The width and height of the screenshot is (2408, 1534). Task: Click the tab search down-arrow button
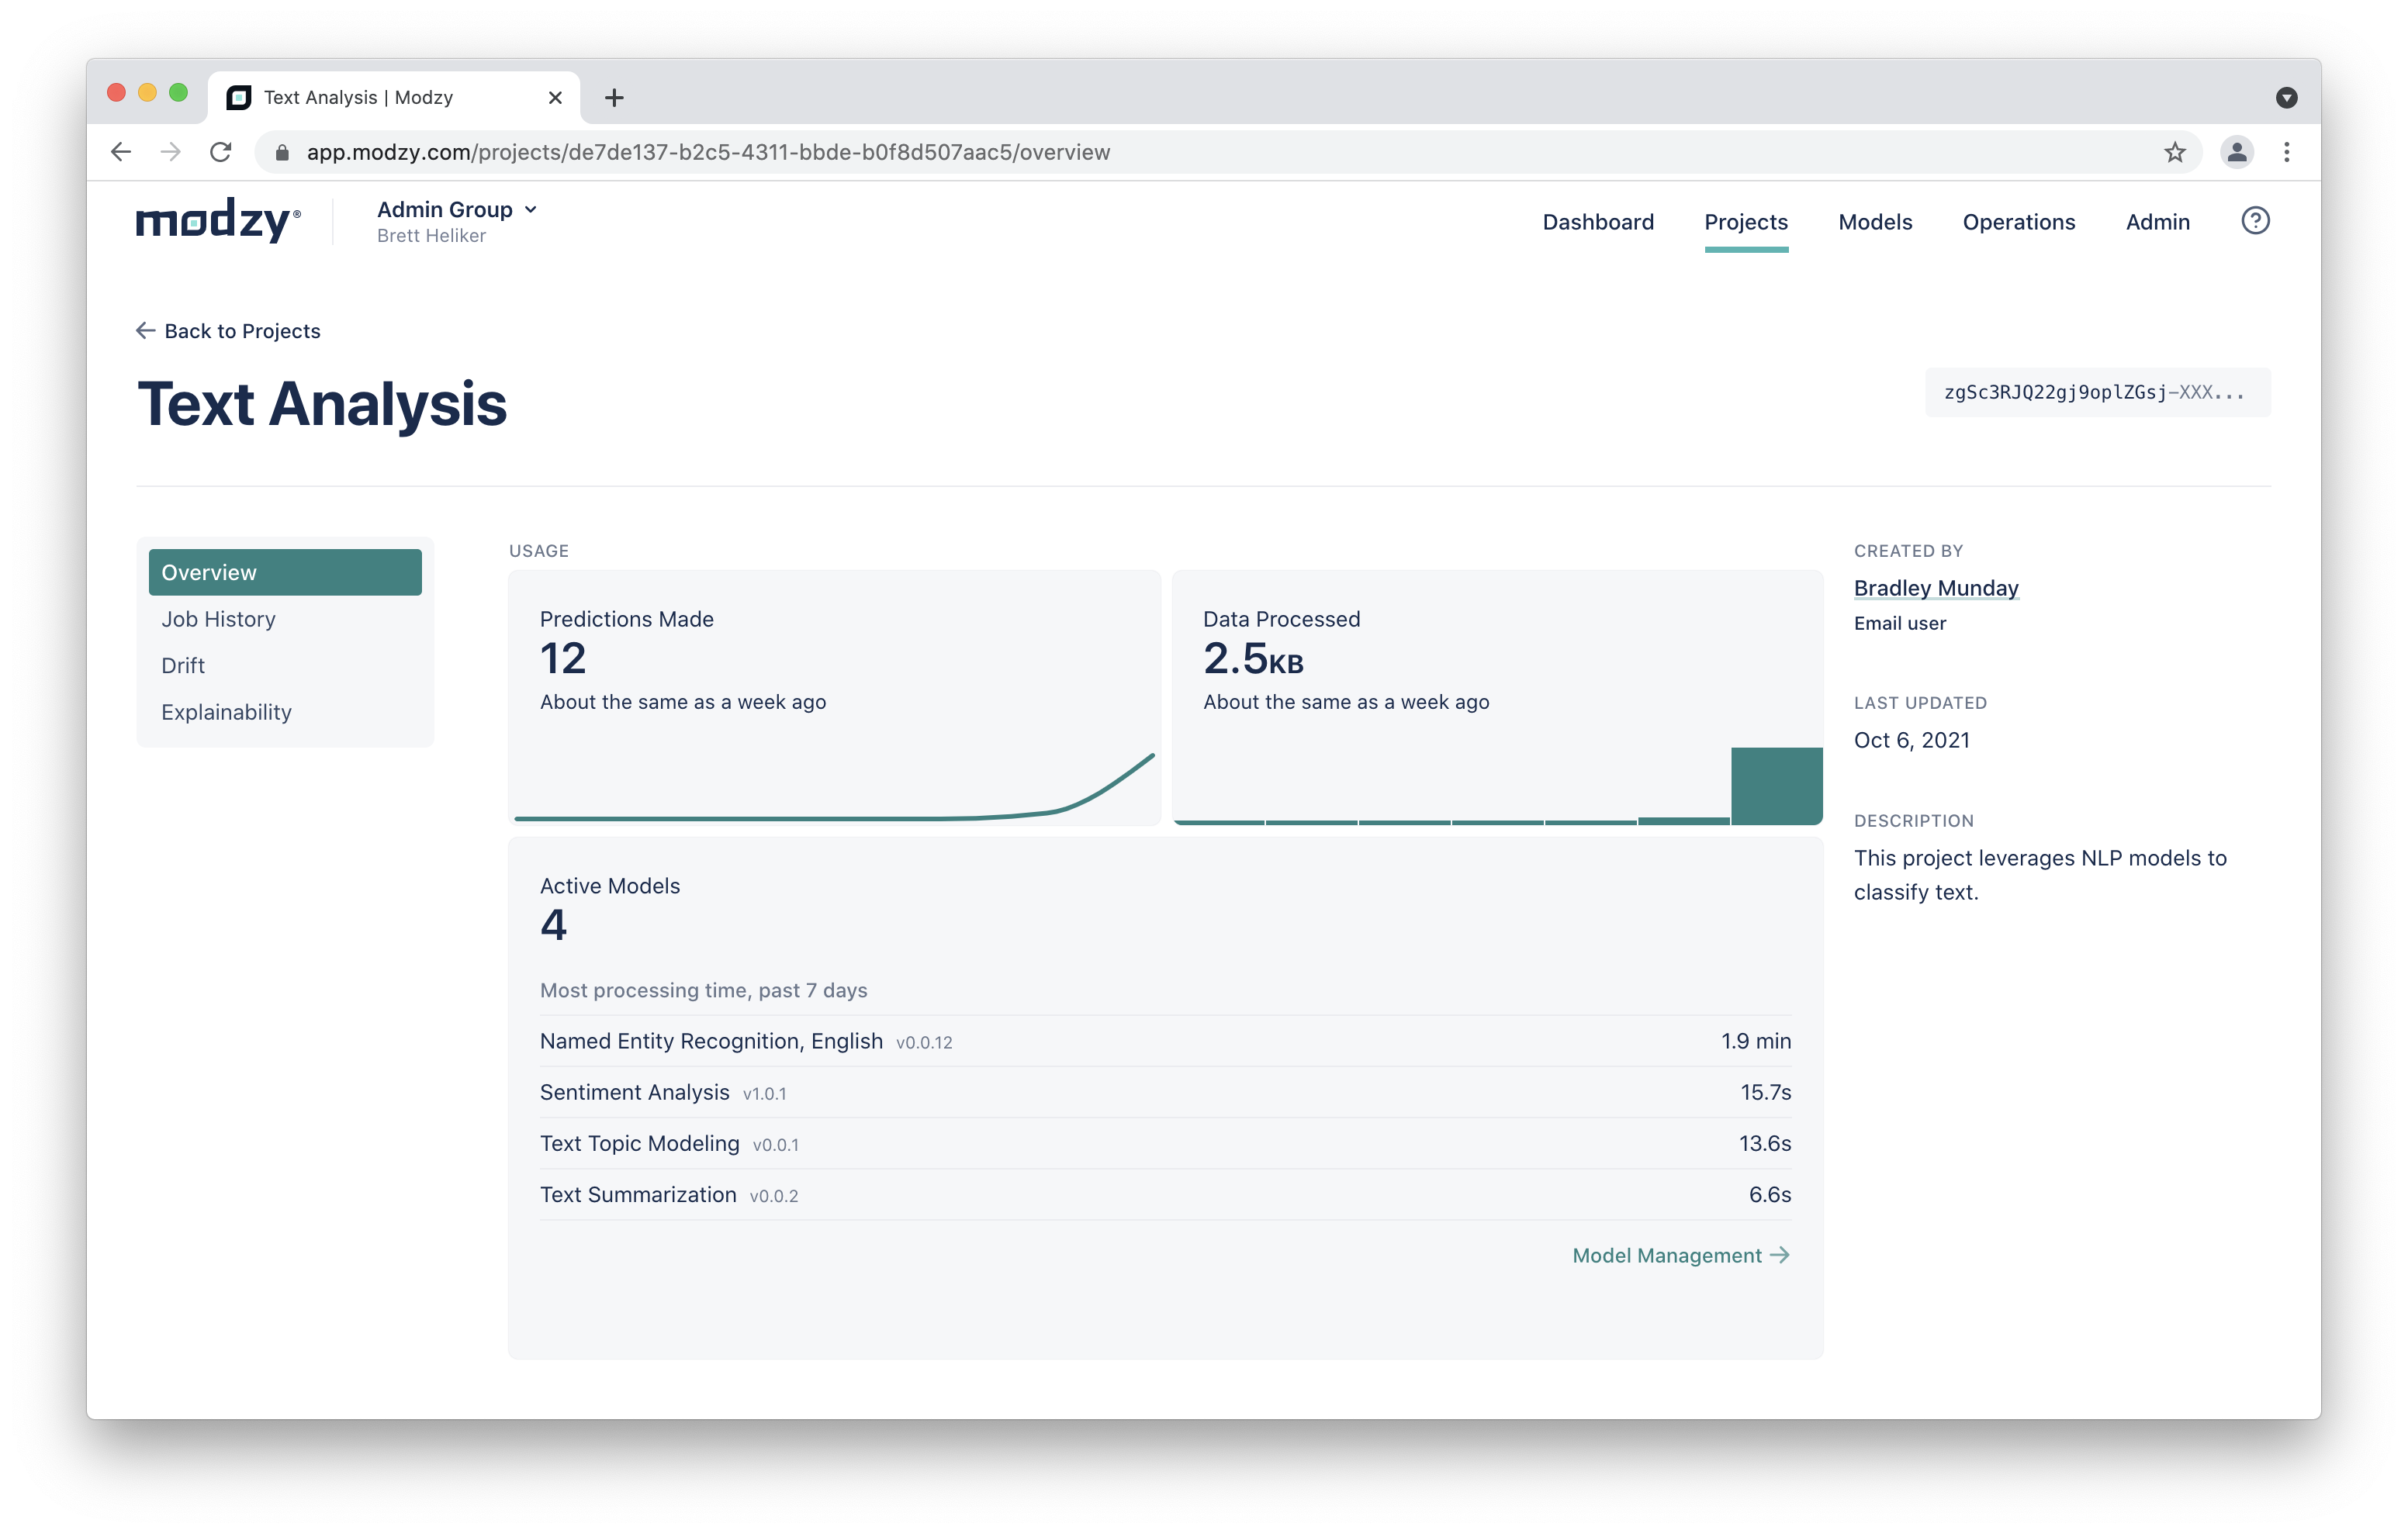tap(2286, 98)
